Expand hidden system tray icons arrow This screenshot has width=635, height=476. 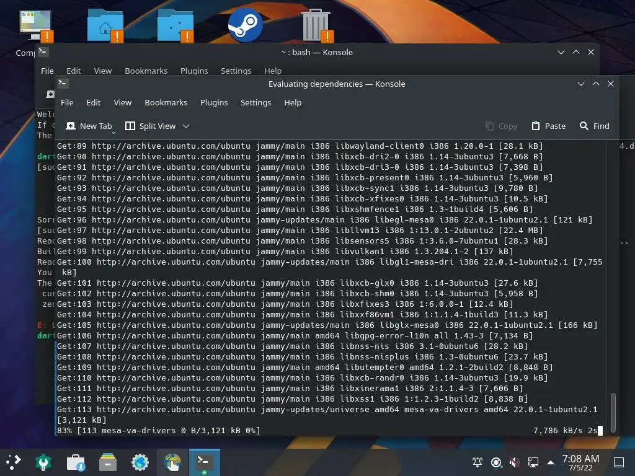click(x=551, y=462)
